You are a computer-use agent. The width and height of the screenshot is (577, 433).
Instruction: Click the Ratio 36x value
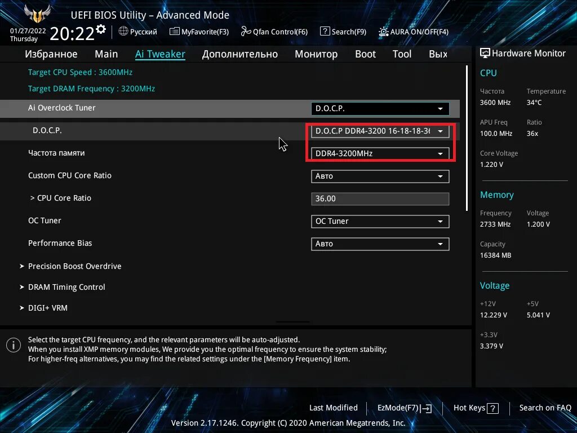point(532,134)
